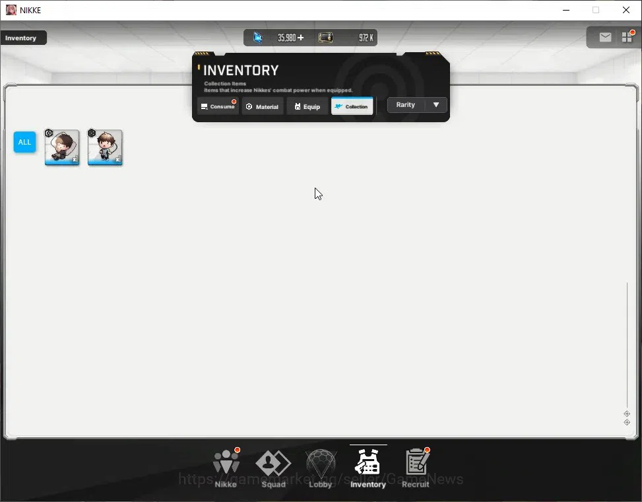Select the blue gem currency icon
This screenshot has height=502, width=642.
(x=257, y=38)
